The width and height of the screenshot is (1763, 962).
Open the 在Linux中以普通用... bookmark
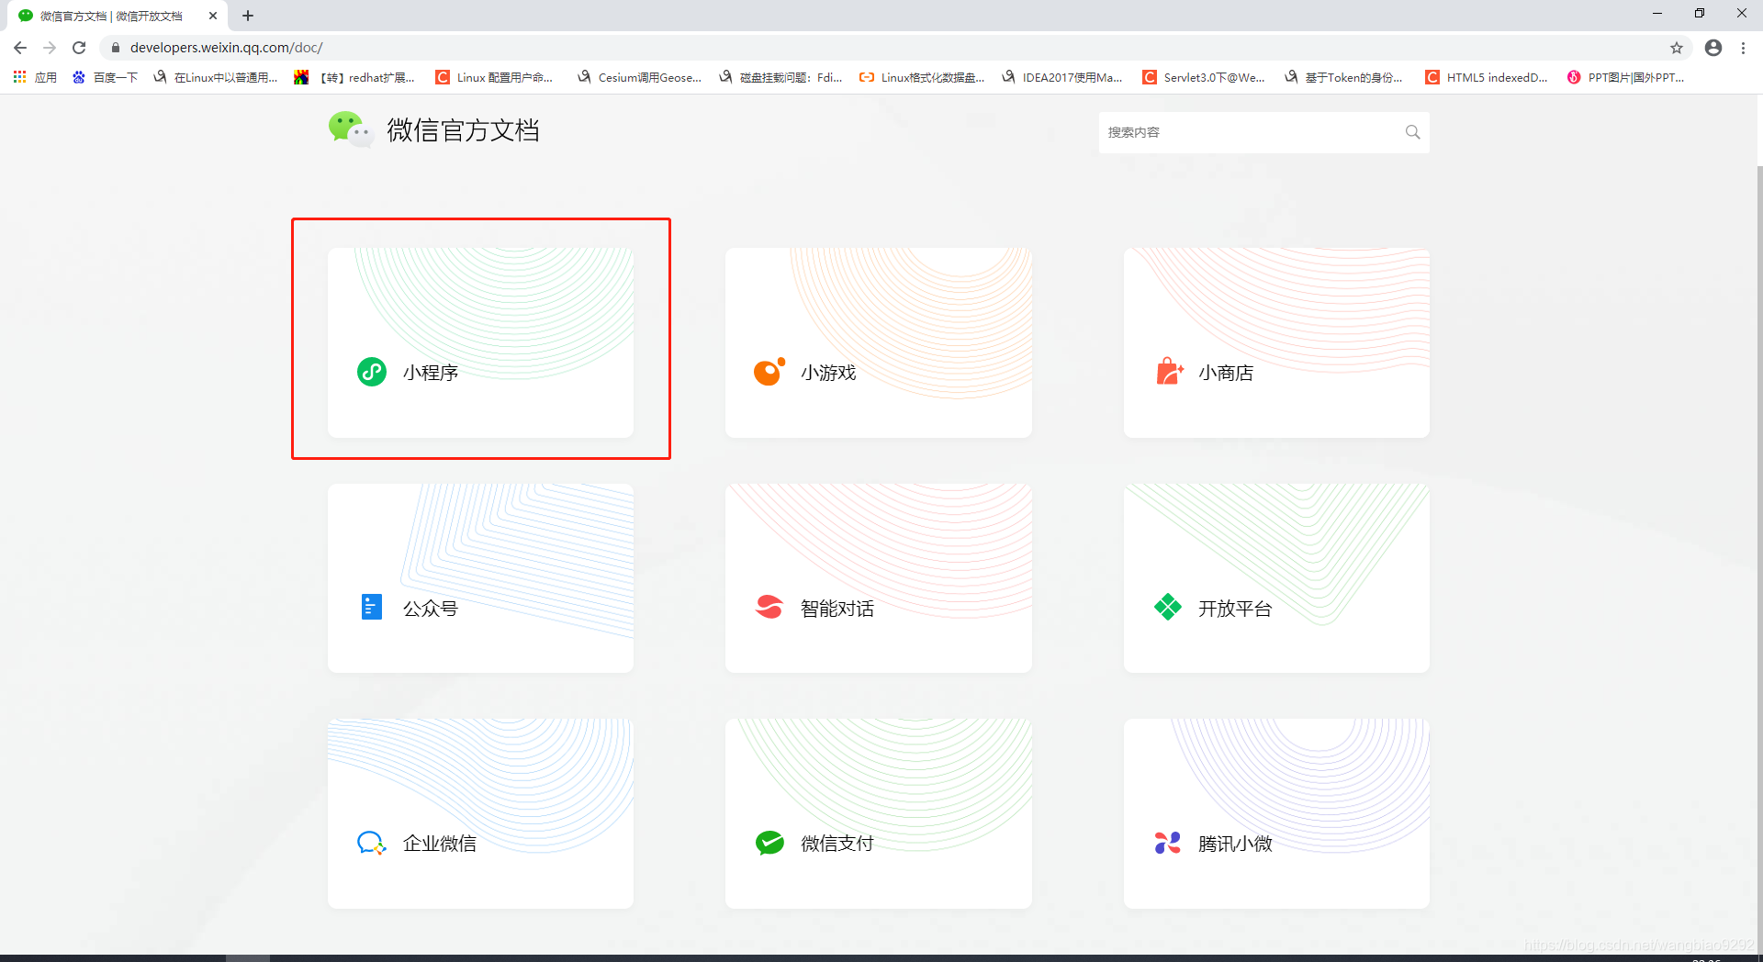click(x=216, y=77)
